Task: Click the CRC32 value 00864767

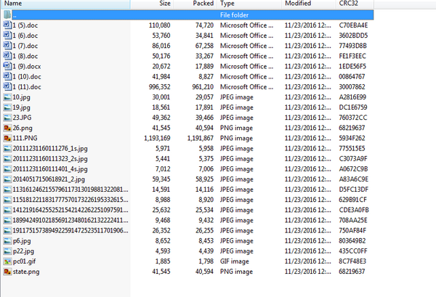Action: pos(352,77)
